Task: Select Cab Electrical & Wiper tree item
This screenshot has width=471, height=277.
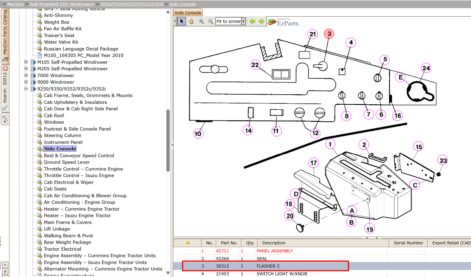Action: click(69, 182)
